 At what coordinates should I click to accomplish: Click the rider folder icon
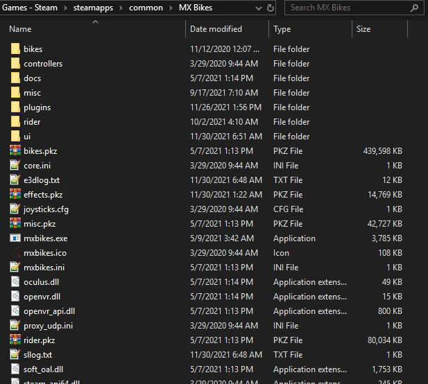click(15, 122)
